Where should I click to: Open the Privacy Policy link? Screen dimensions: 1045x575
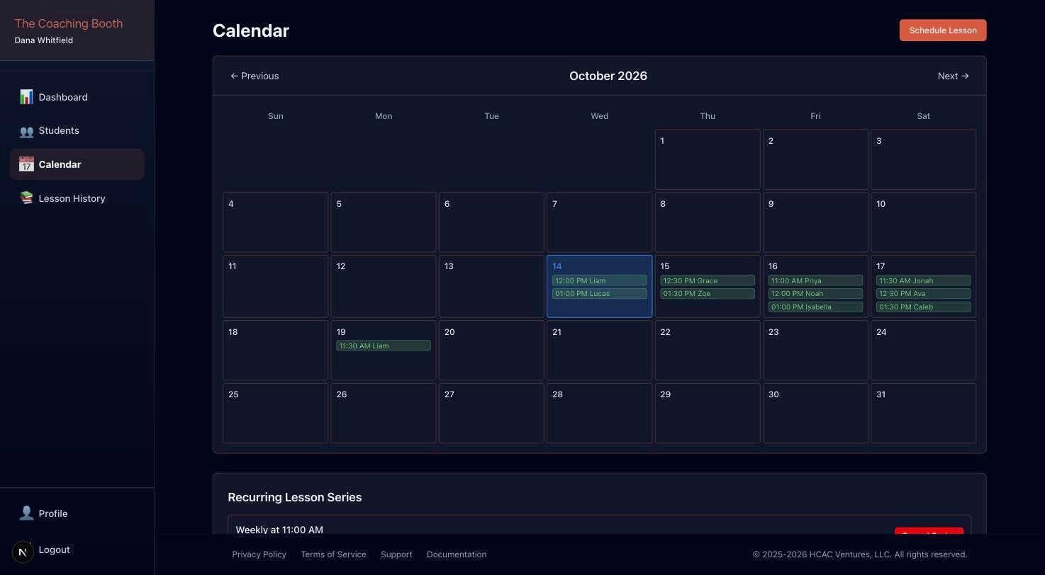pyautogui.click(x=259, y=554)
